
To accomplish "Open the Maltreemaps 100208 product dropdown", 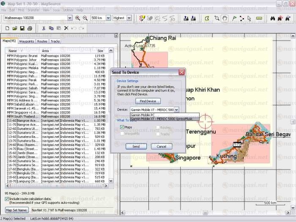I will click(x=70, y=18).
